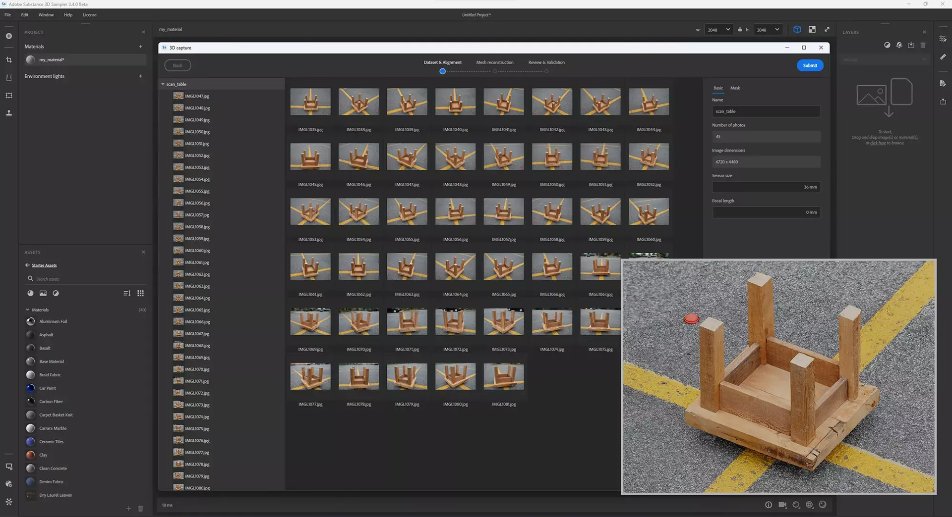
Task: Click the camera icon in capture footer
Action: 782,505
